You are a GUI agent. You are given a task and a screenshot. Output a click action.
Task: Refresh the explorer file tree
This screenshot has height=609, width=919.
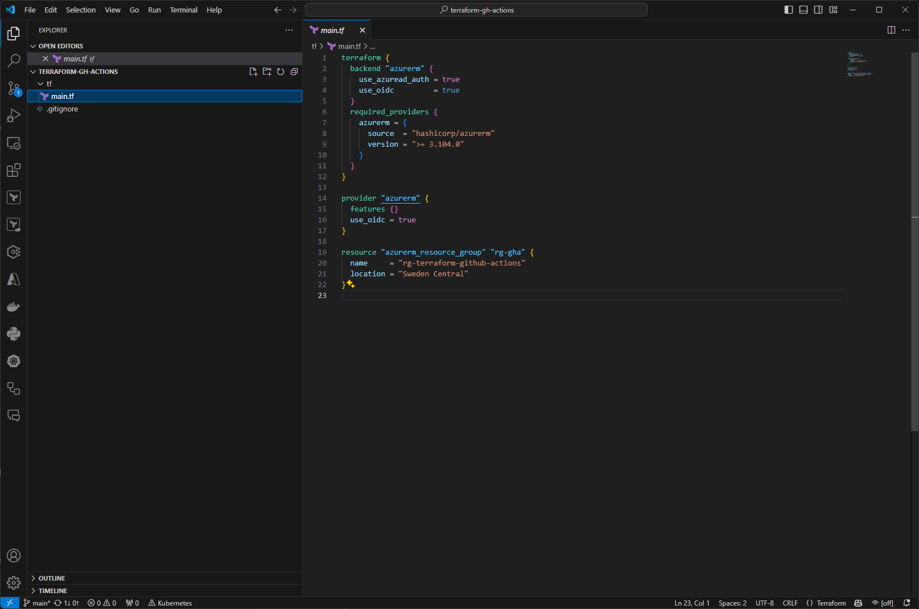click(x=281, y=72)
